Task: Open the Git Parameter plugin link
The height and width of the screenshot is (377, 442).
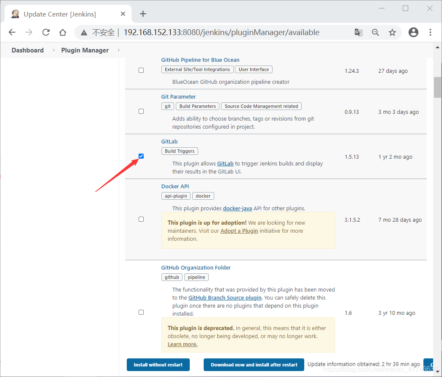Action: point(178,96)
